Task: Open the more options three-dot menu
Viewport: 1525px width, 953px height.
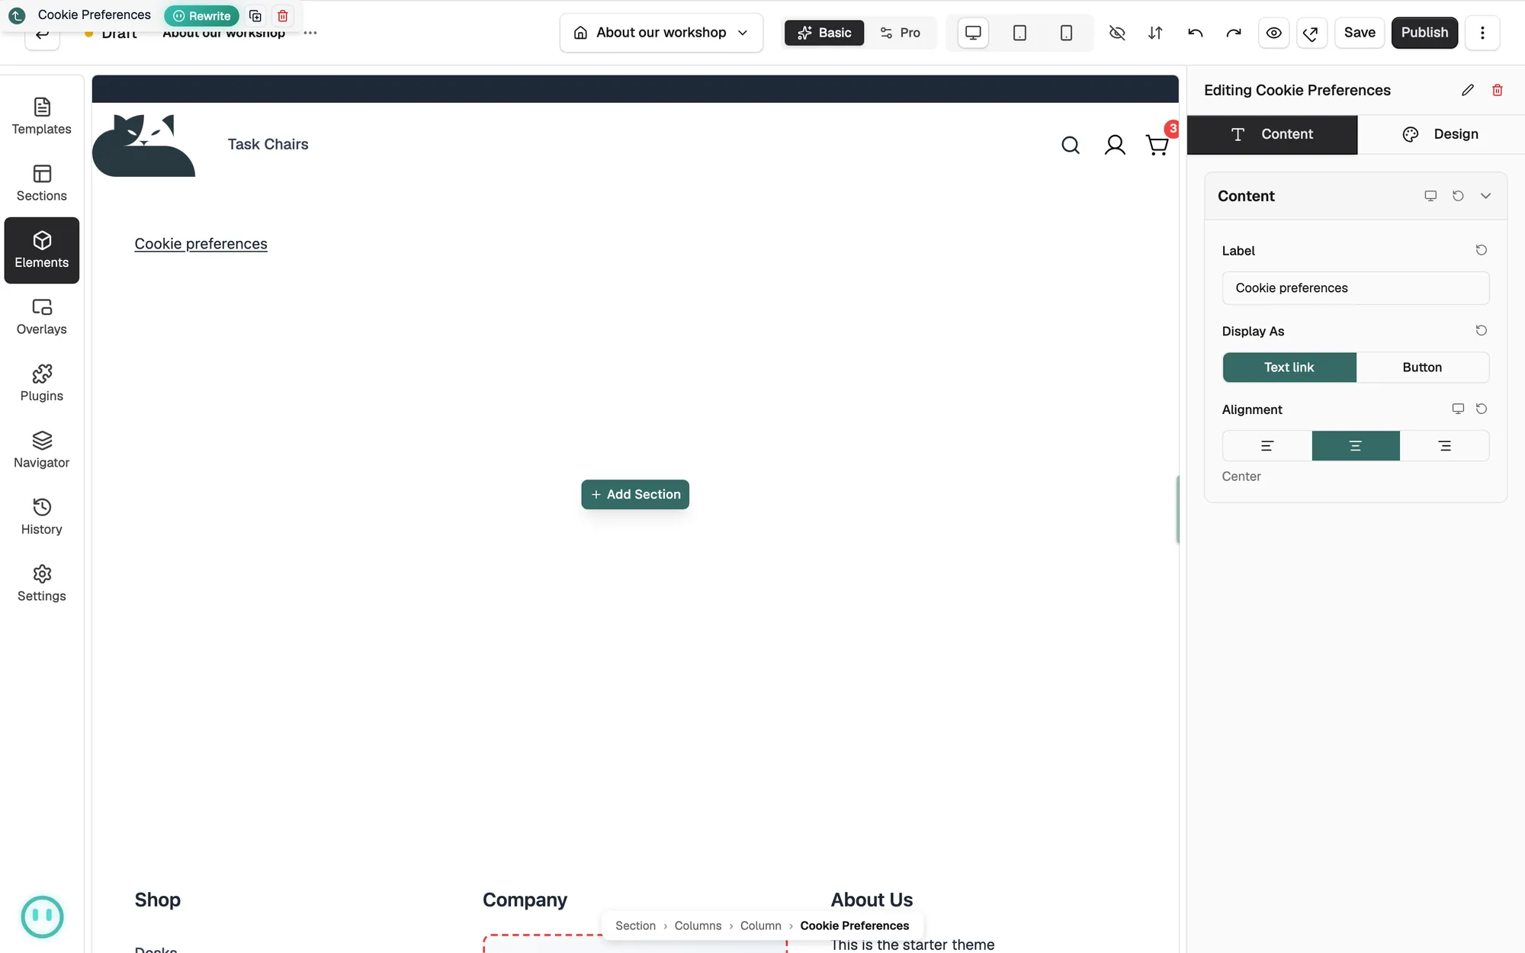Action: [1482, 33]
